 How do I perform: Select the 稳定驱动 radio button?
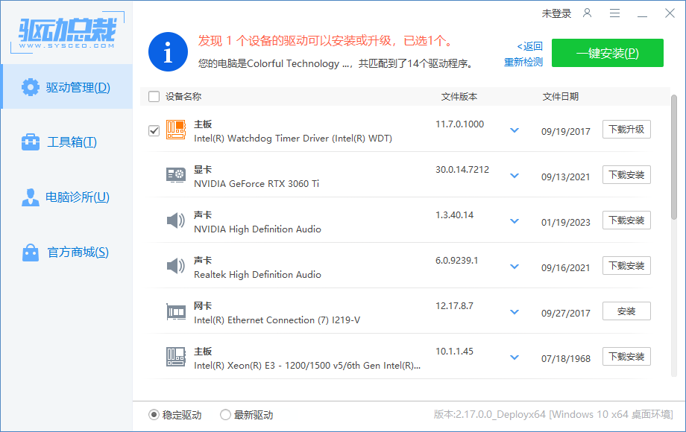click(154, 415)
